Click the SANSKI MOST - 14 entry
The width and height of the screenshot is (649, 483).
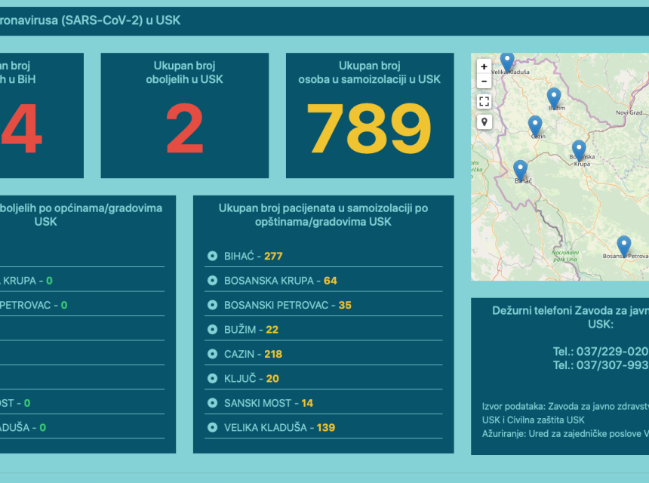coord(268,403)
